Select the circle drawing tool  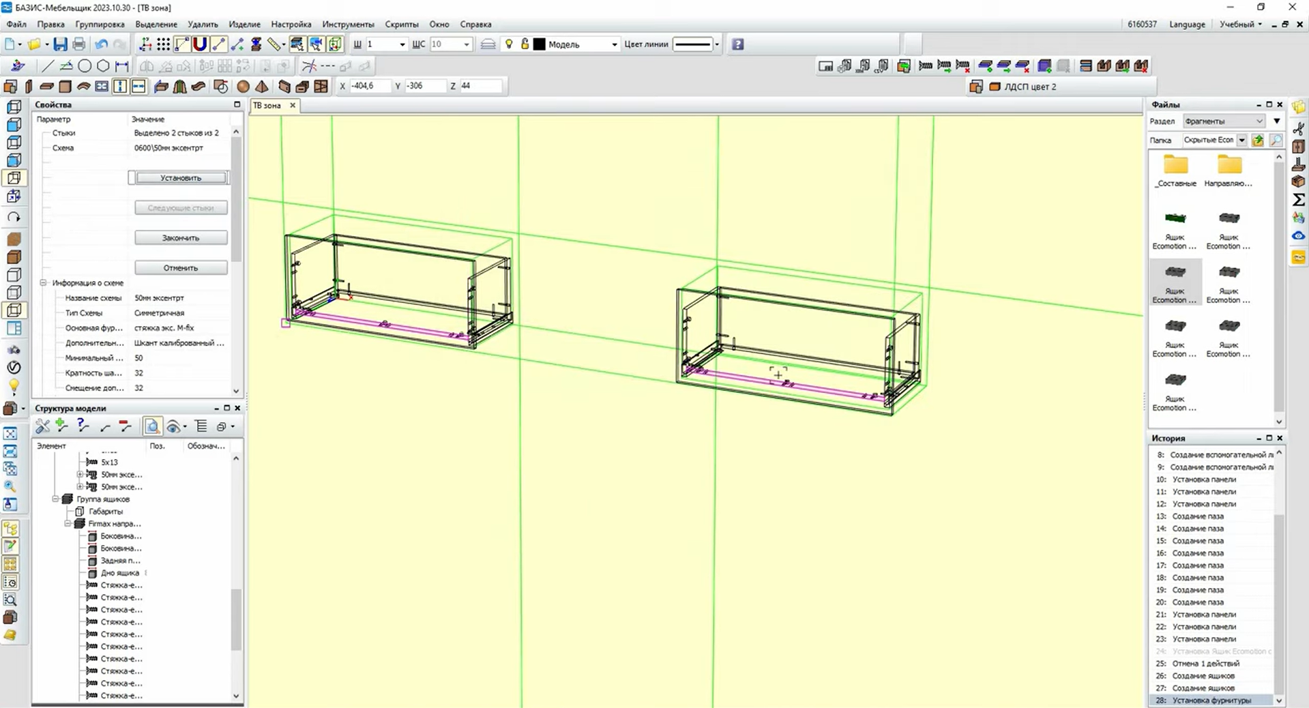pyautogui.click(x=85, y=66)
